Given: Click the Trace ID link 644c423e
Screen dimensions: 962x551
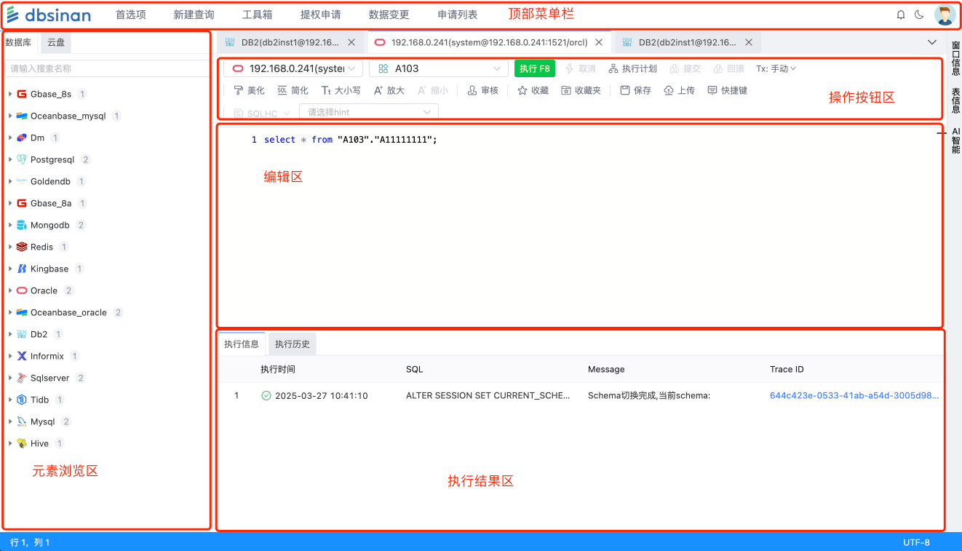Looking at the screenshot, I should coord(854,396).
